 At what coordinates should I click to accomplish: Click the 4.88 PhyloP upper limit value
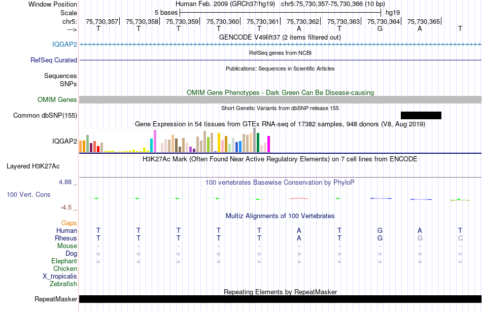[x=65, y=182]
